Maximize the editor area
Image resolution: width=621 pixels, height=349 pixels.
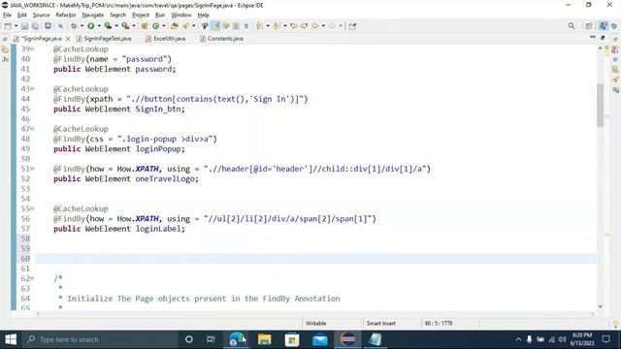click(x=603, y=37)
